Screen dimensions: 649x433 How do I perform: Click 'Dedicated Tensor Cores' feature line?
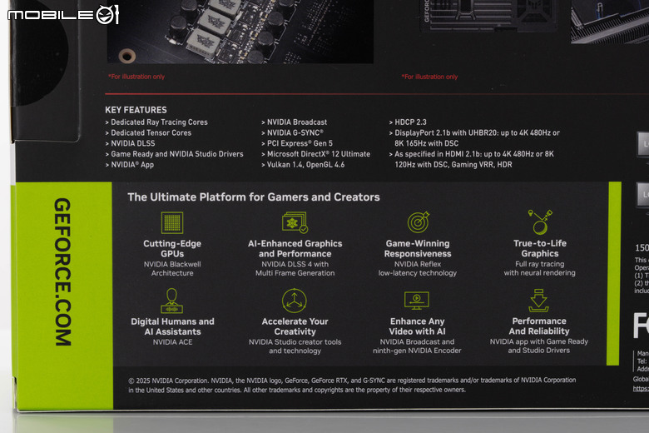[x=148, y=133]
